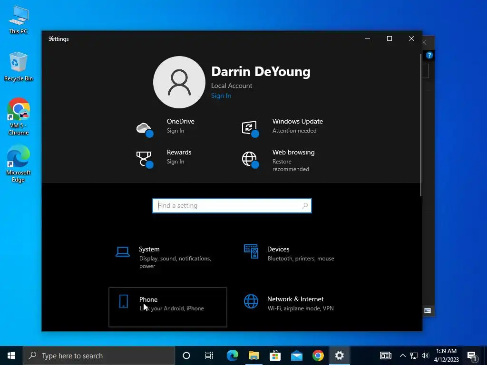Viewport: 487px width, 365px height.
Task: Click the taskbar Type here to search box
Action: coord(99,355)
